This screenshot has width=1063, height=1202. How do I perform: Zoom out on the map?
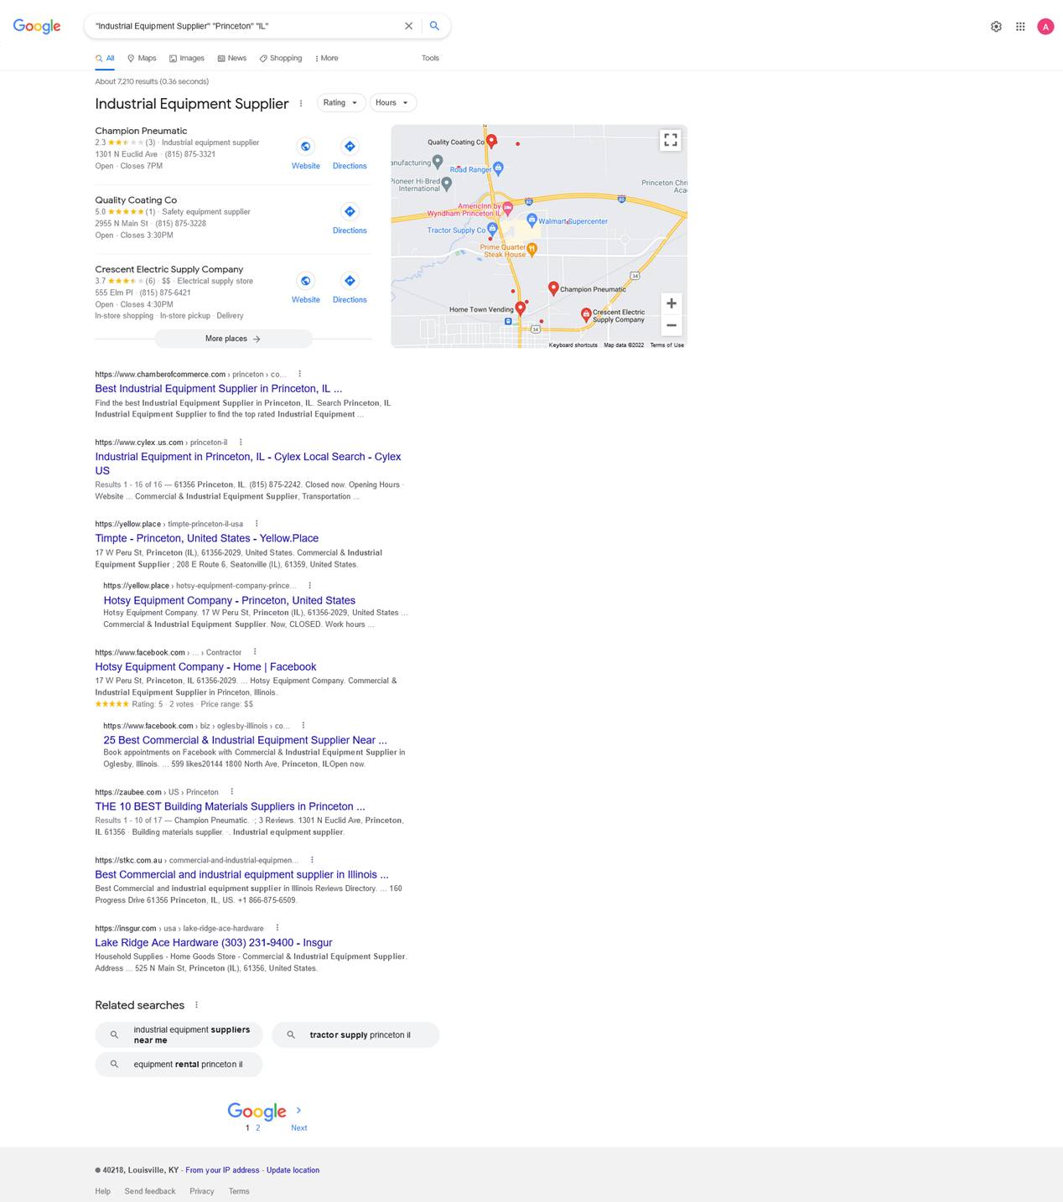(672, 325)
